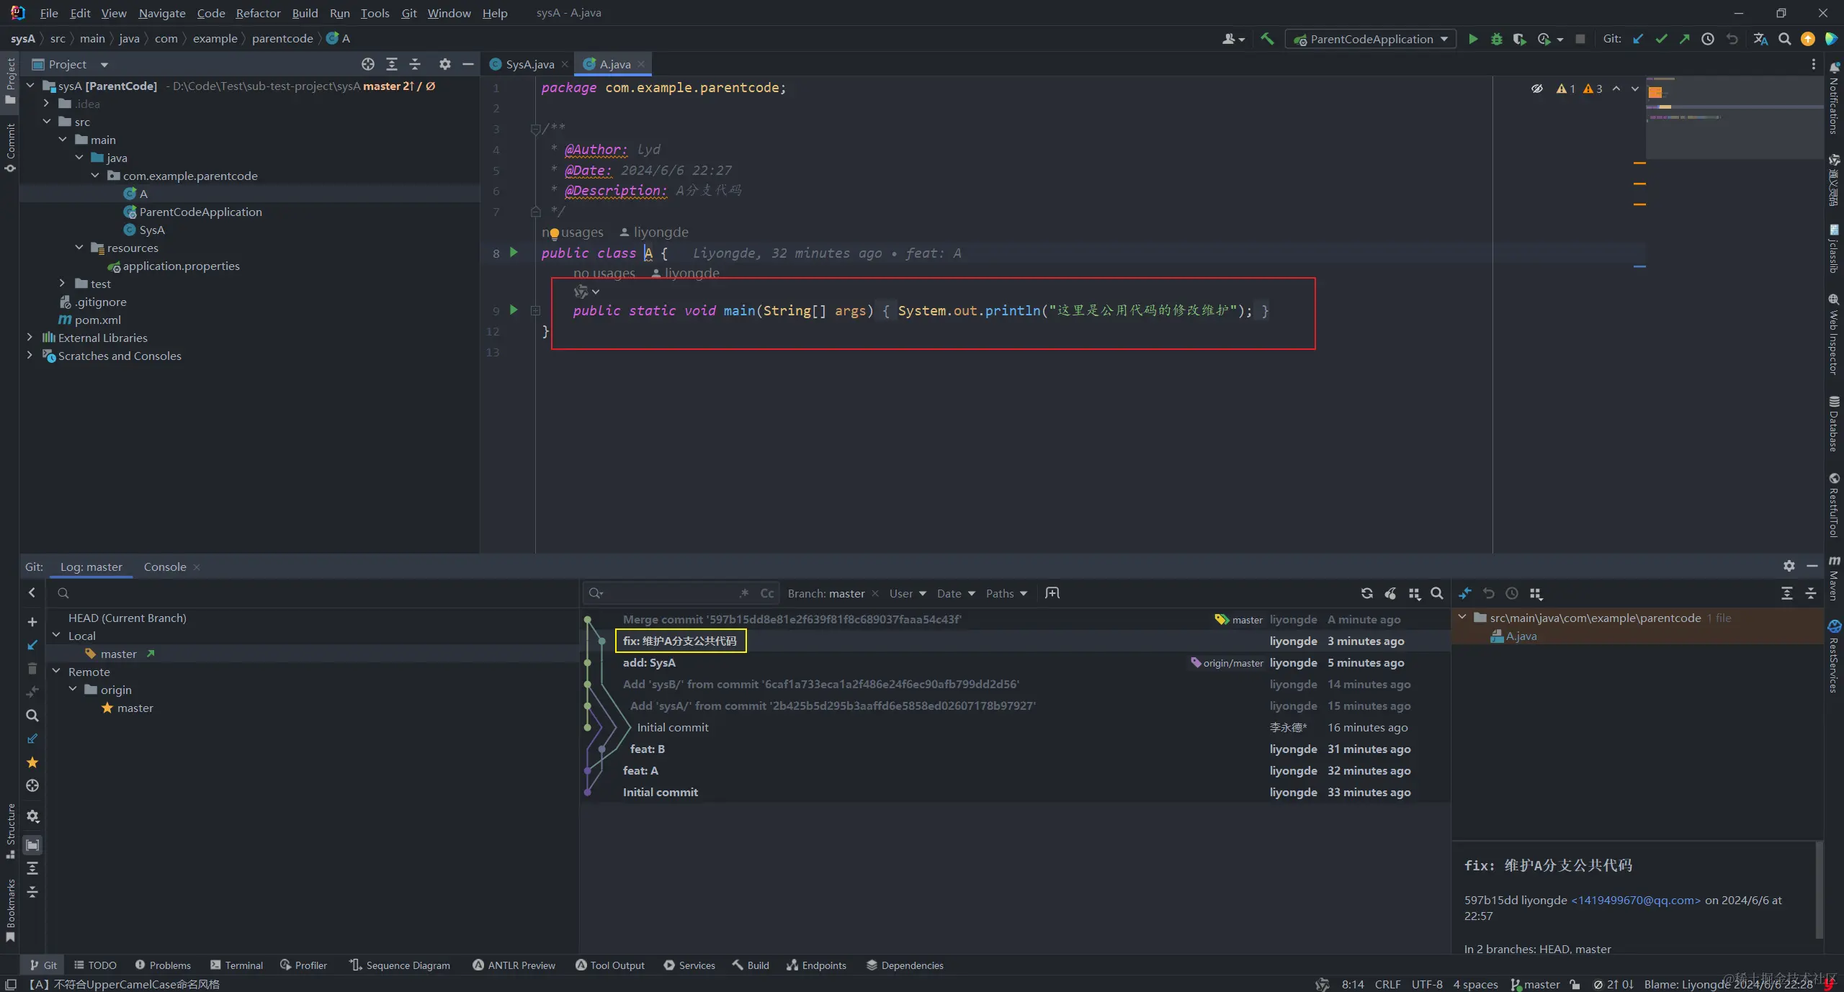
Task: Open Sequence Diagram tool window
Action: click(x=400, y=965)
